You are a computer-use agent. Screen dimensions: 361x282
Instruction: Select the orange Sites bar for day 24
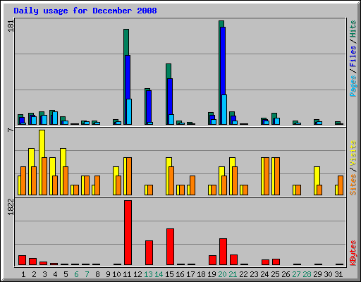point(267,176)
